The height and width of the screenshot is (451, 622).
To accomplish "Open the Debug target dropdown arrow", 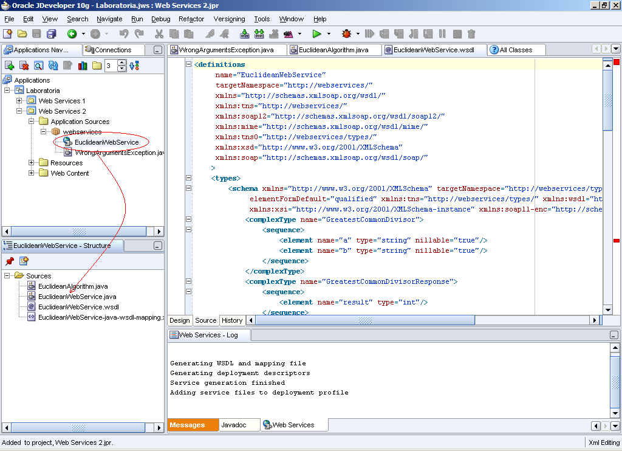I will [x=358, y=34].
